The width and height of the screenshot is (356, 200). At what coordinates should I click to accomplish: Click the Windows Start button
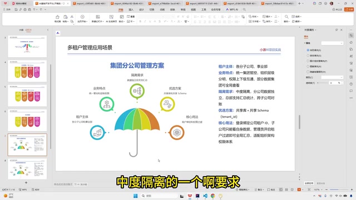point(136,196)
